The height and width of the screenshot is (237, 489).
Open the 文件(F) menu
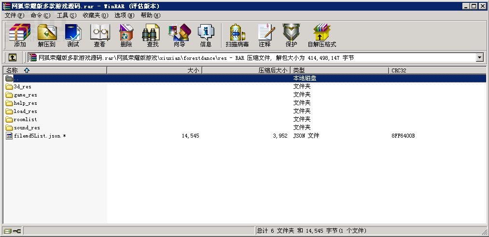[14, 15]
